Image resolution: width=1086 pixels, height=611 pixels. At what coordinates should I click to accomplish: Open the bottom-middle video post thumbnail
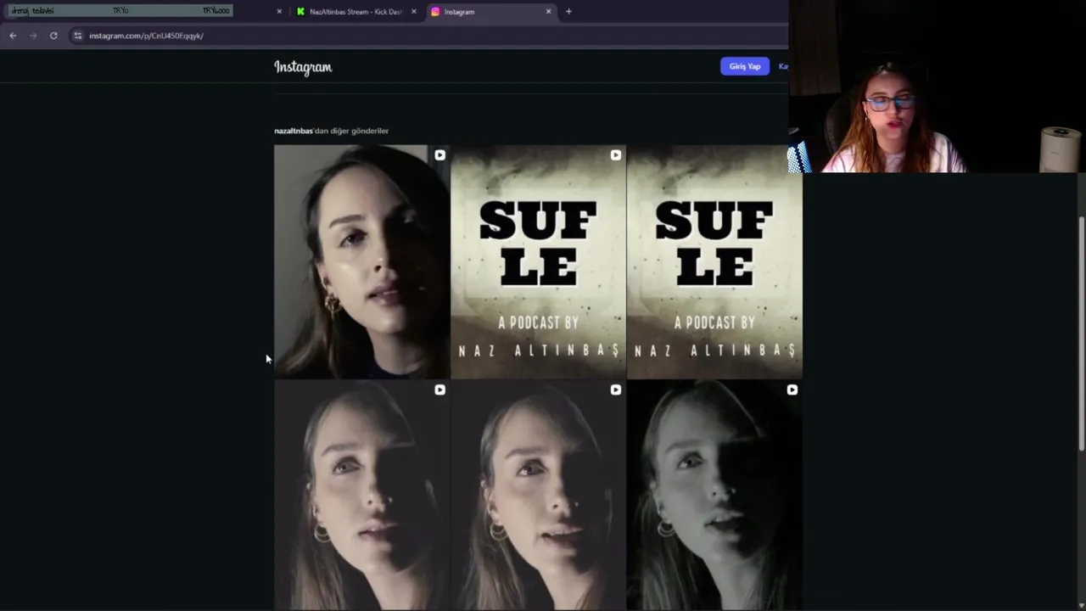click(x=539, y=496)
